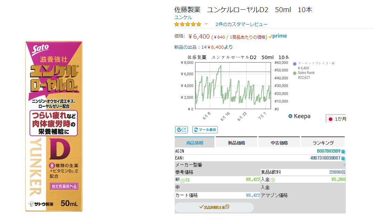Click the ツール表示 button
The width and height of the screenshot is (374, 219).
pyautogui.click(x=205, y=130)
